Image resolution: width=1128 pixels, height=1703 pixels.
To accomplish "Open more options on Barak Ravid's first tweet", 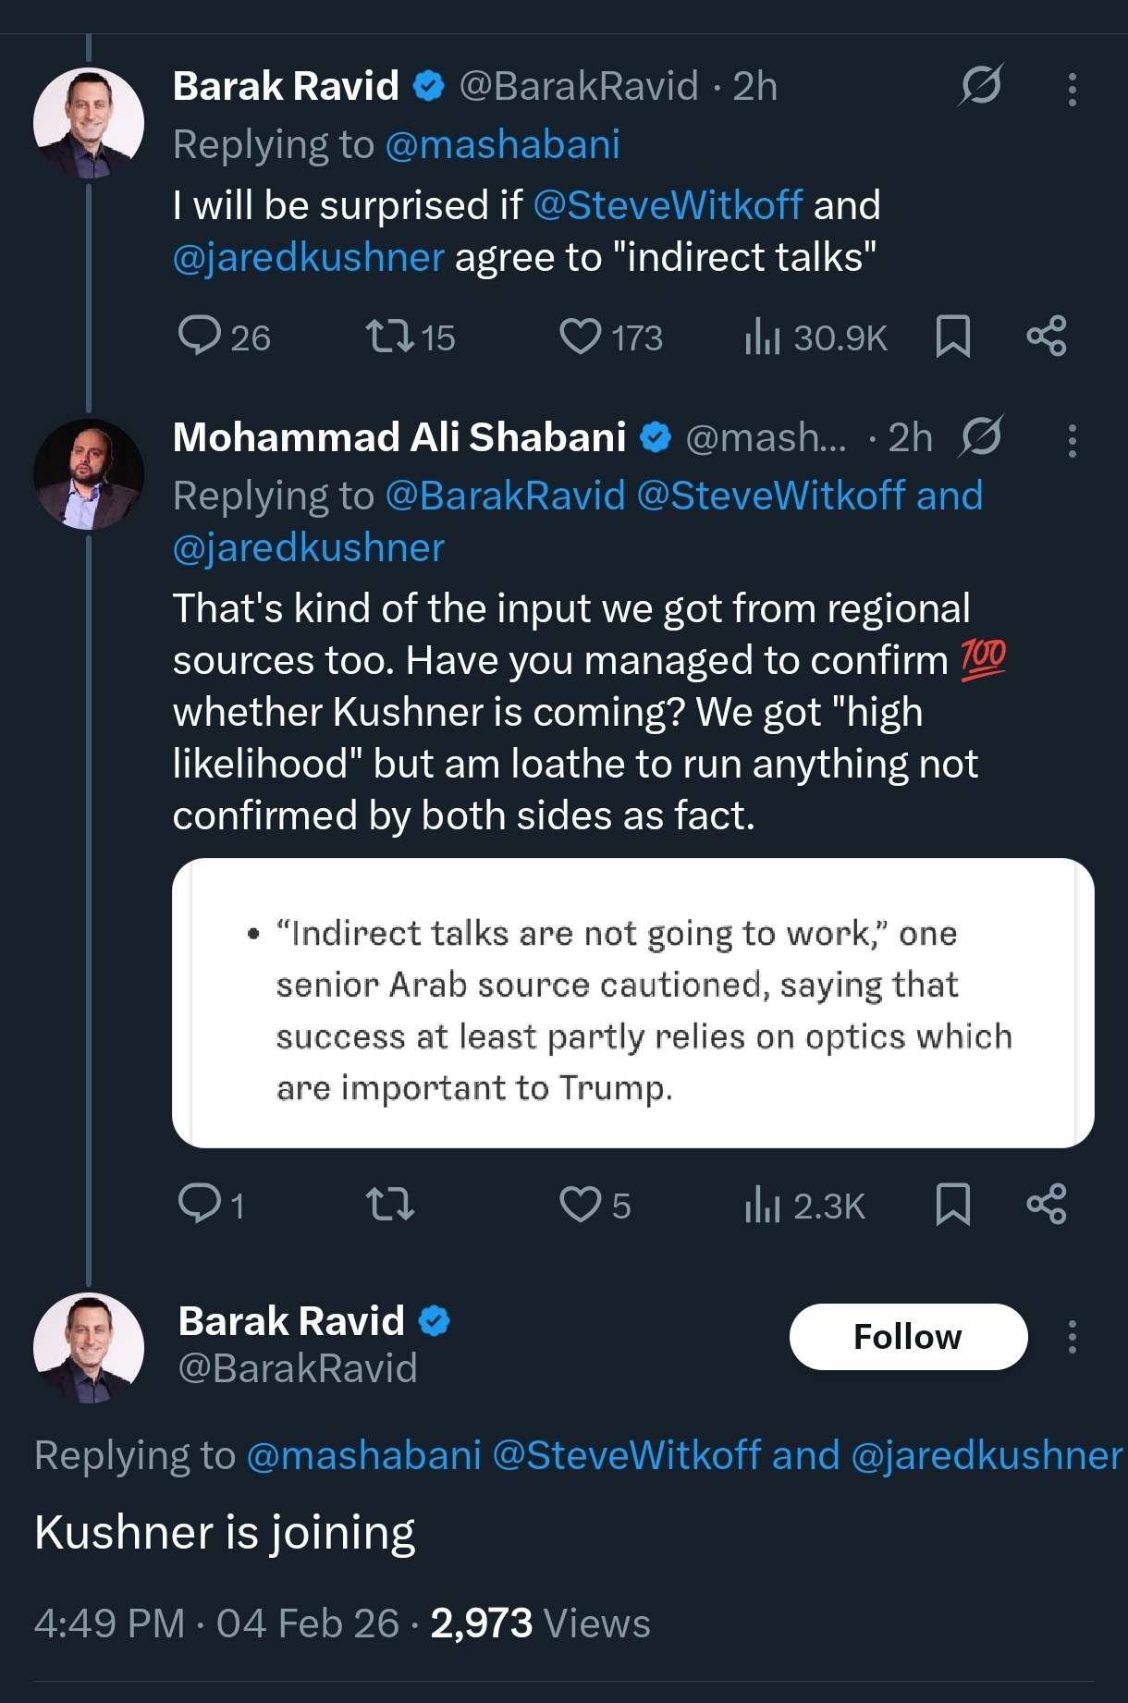I will [1071, 91].
